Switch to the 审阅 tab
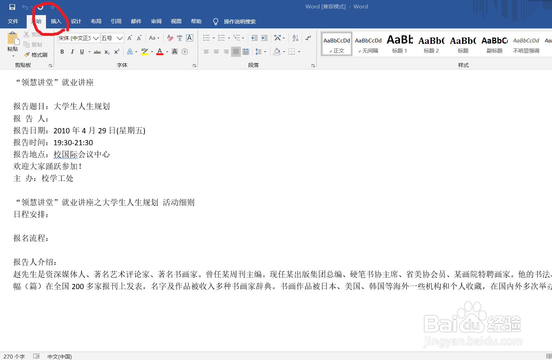Viewport: 552px width, 360px height. 156,21
